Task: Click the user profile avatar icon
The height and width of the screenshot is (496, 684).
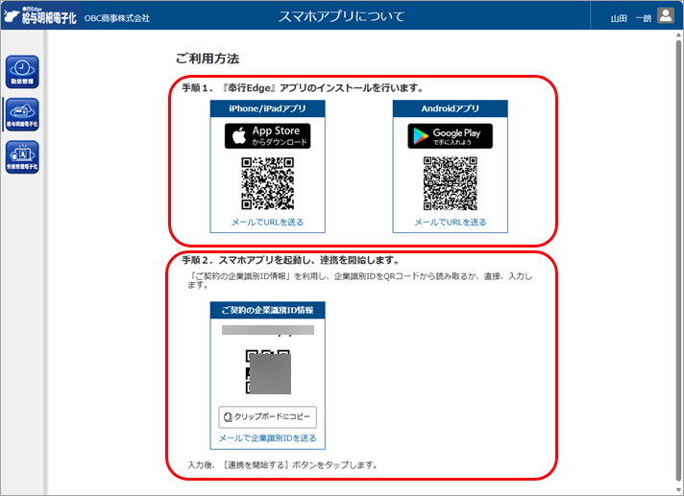Action: click(666, 15)
